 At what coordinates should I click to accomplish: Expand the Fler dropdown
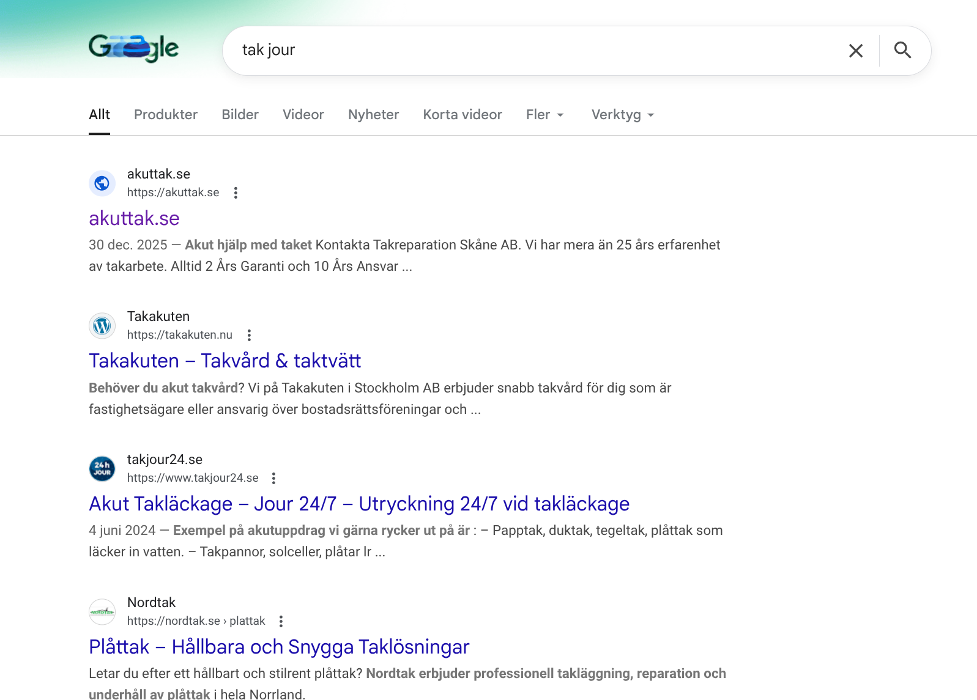544,114
